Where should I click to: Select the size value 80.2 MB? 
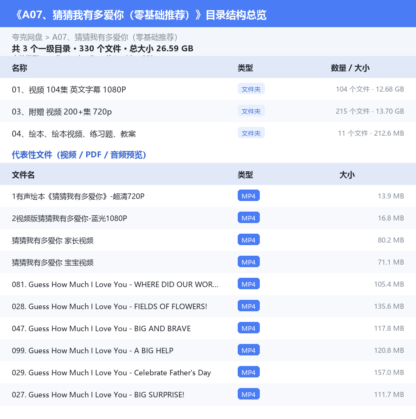click(x=391, y=240)
